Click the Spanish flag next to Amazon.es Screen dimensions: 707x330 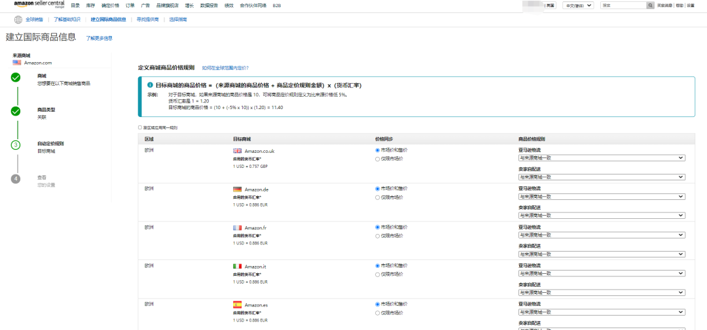(x=237, y=305)
